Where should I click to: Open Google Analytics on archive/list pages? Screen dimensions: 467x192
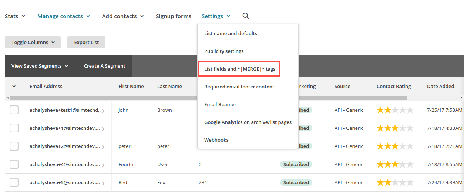click(x=248, y=122)
